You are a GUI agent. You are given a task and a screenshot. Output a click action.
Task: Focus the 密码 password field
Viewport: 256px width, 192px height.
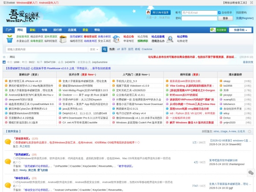(x=199, y=18)
